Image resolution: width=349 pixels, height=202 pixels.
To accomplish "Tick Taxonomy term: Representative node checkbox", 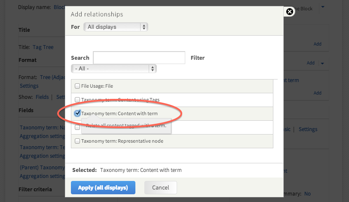I will pyautogui.click(x=77, y=141).
